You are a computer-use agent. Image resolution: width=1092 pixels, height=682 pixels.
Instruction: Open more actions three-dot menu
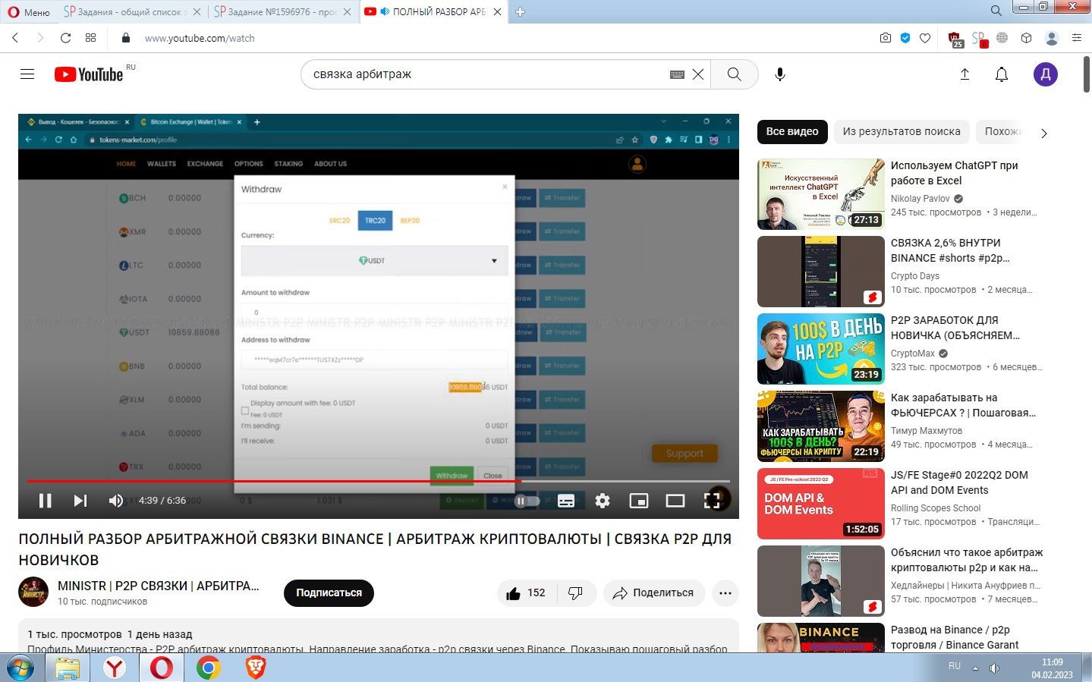point(725,593)
